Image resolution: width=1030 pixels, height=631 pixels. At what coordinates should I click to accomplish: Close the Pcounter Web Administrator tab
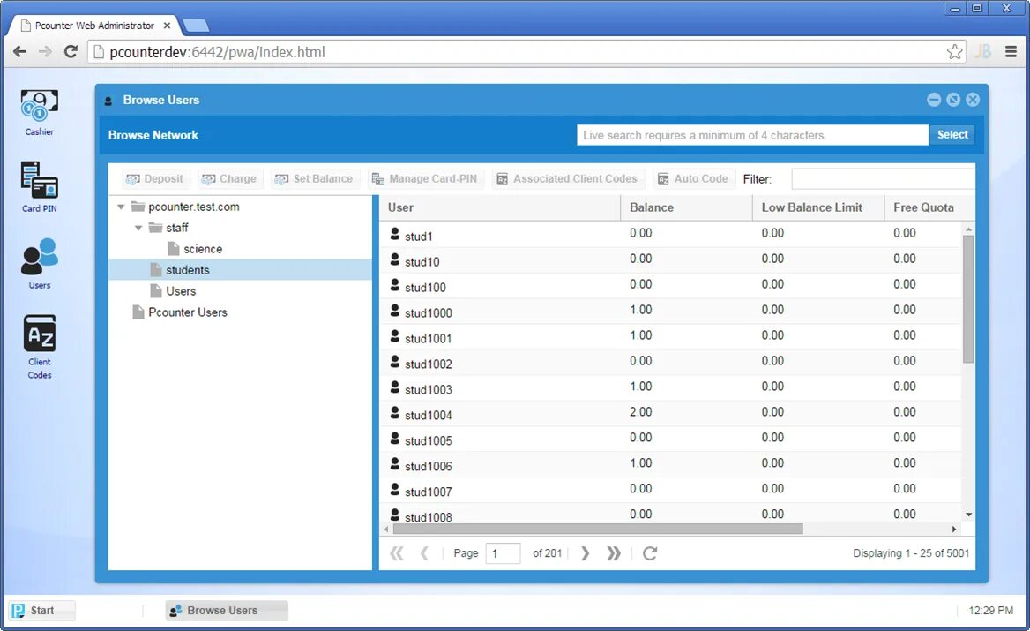click(x=167, y=26)
